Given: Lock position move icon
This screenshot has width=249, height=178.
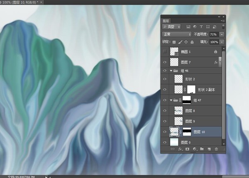Looking at the screenshot, I should coord(186,42).
